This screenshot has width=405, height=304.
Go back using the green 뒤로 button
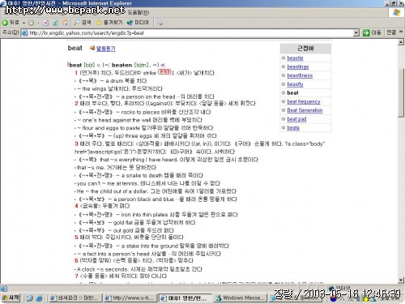[x=11, y=23]
